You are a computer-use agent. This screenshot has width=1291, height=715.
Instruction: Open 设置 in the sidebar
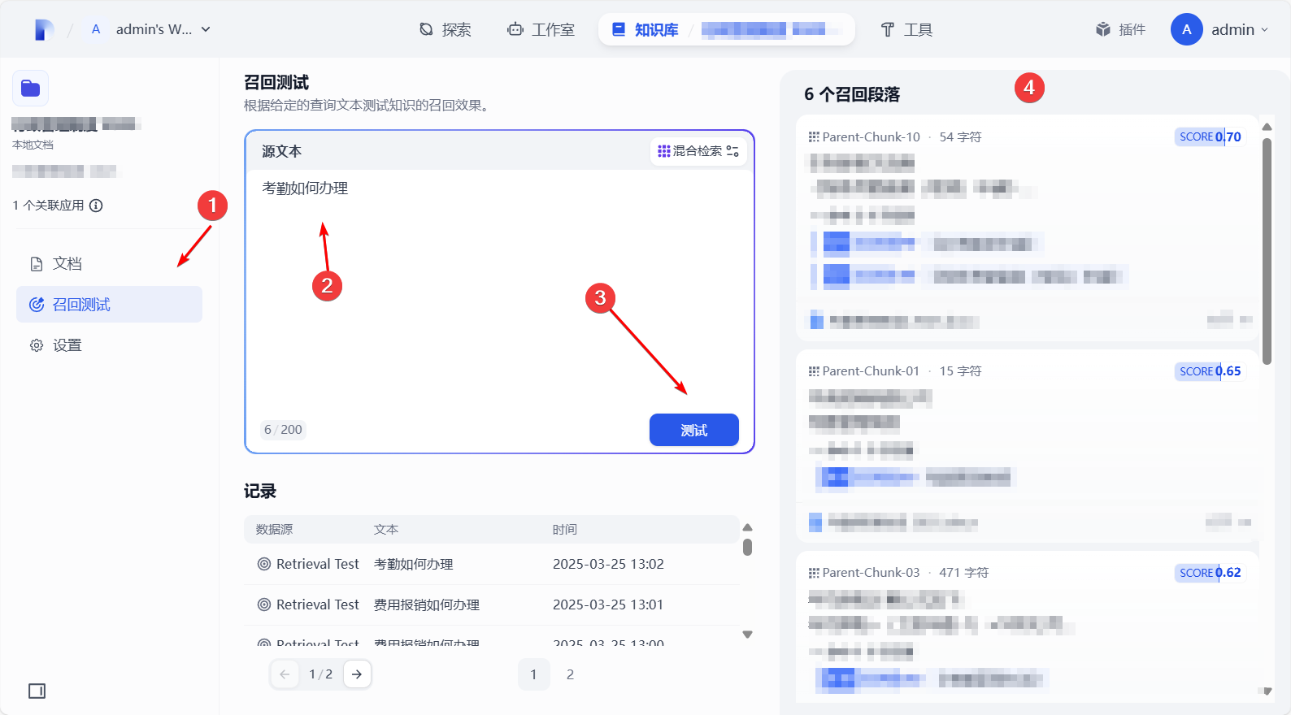(x=109, y=345)
